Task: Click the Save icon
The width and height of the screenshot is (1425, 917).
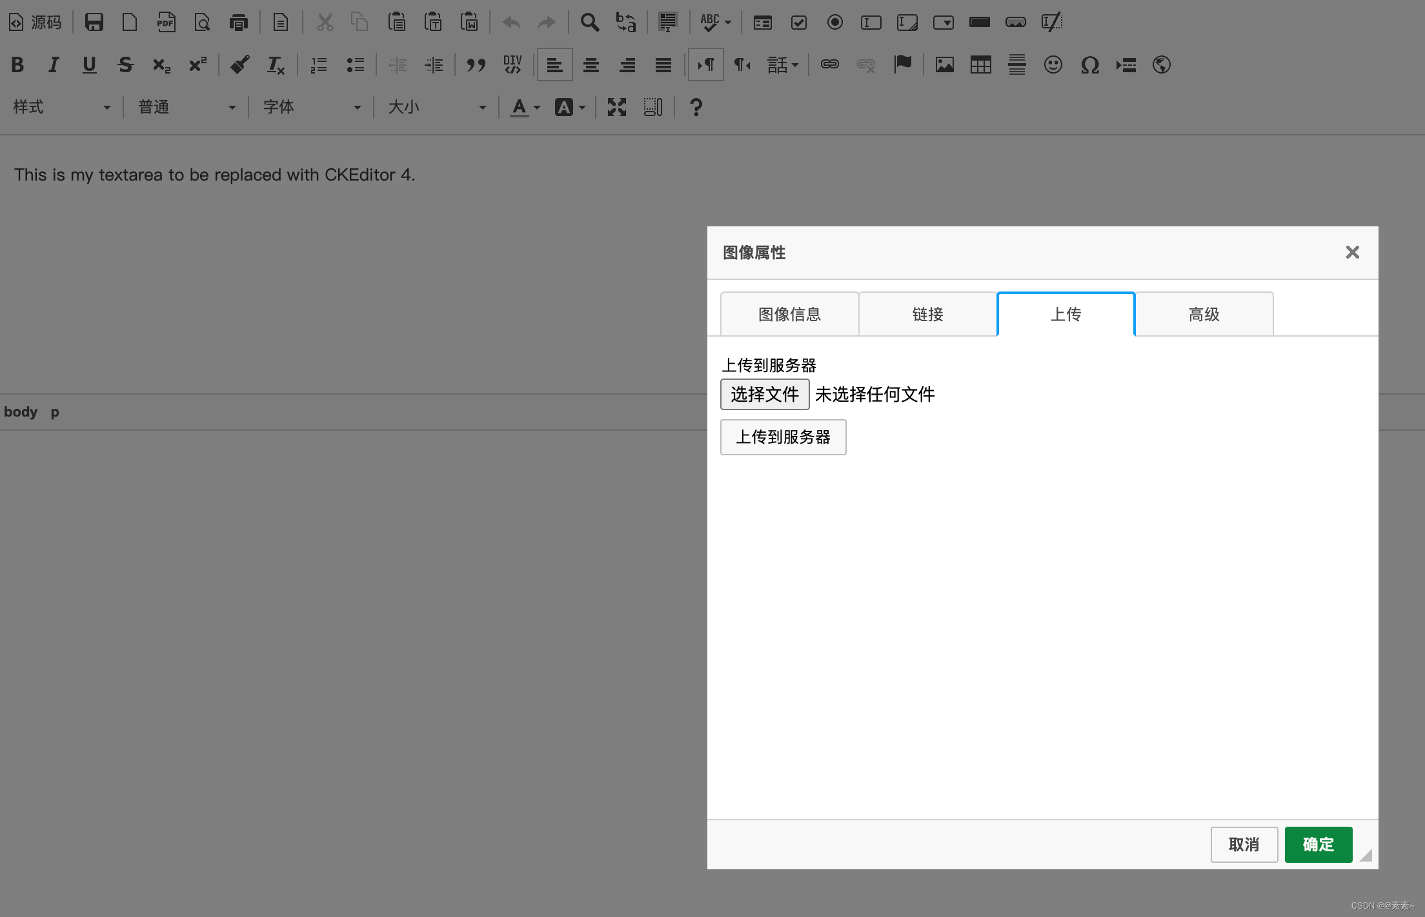Action: 94,23
